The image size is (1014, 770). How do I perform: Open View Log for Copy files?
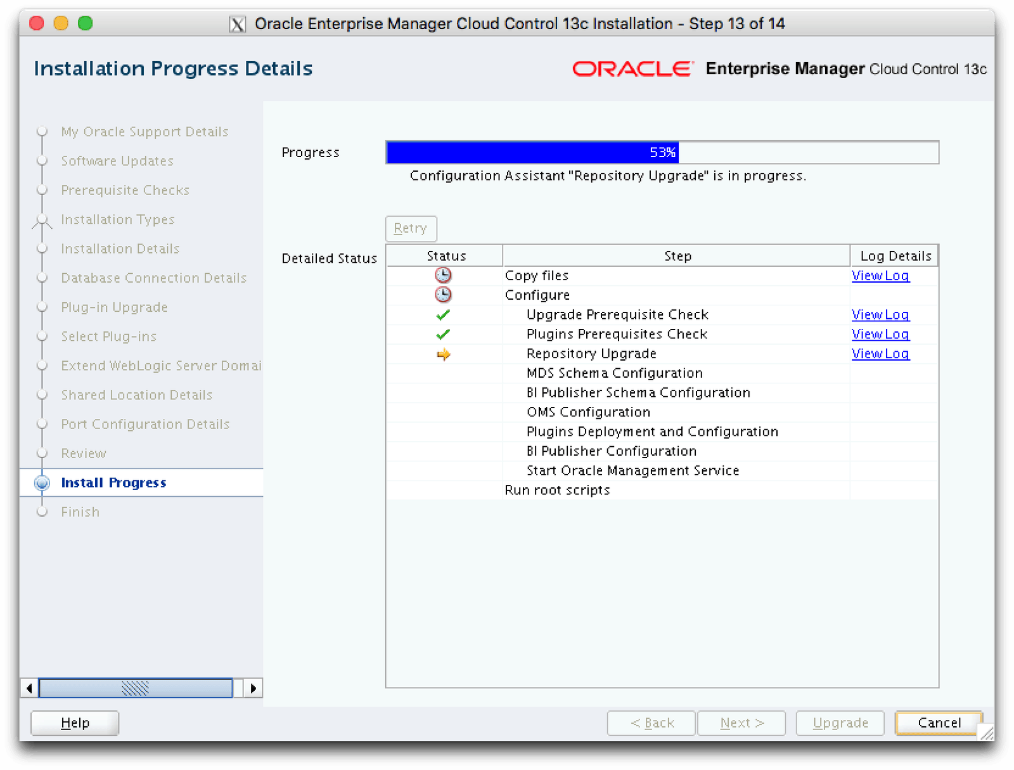tap(880, 276)
